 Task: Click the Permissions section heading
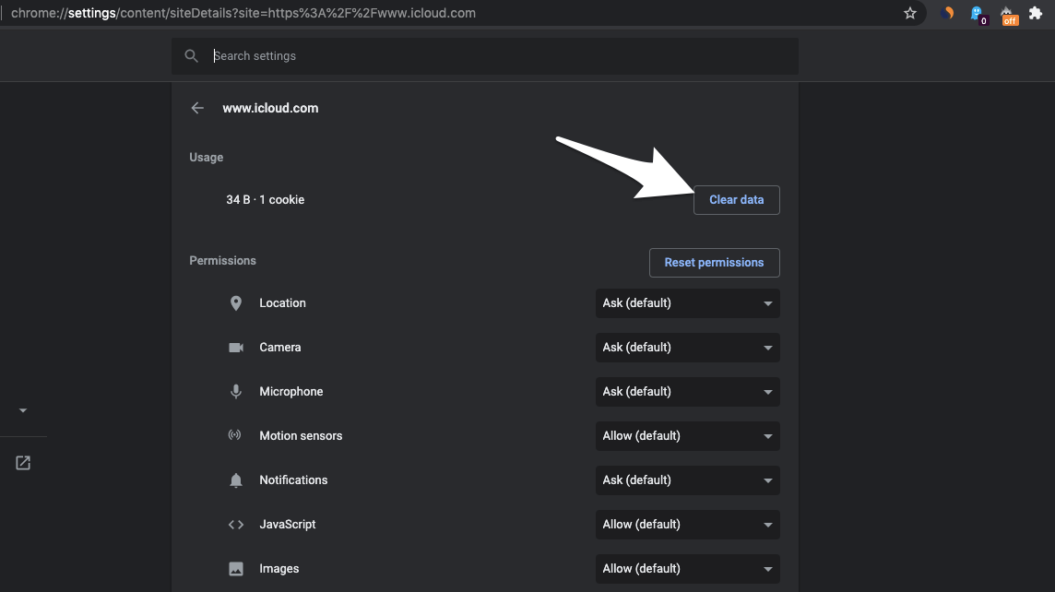tap(222, 260)
